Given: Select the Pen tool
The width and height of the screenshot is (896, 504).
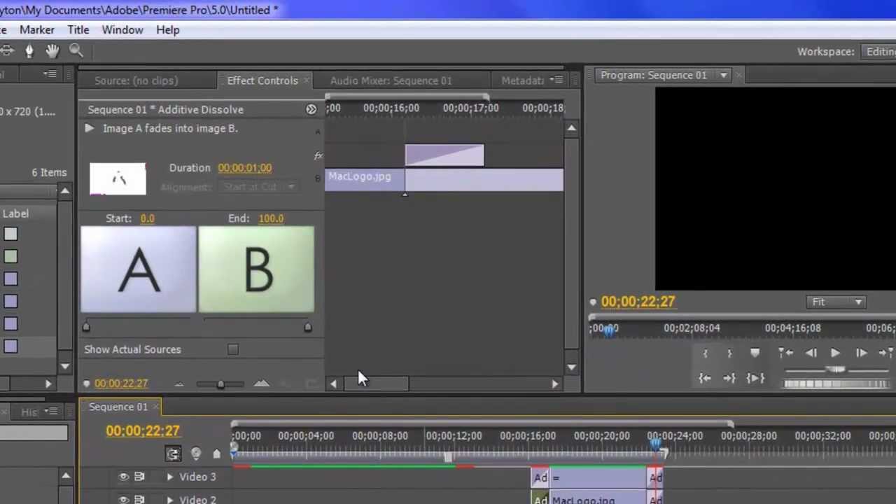Looking at the screenshot, I should 29,50.
